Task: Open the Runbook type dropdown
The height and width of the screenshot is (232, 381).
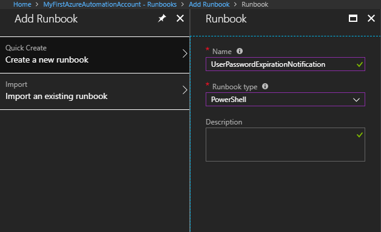Action: pyautogui.click(x=285, y=100)
